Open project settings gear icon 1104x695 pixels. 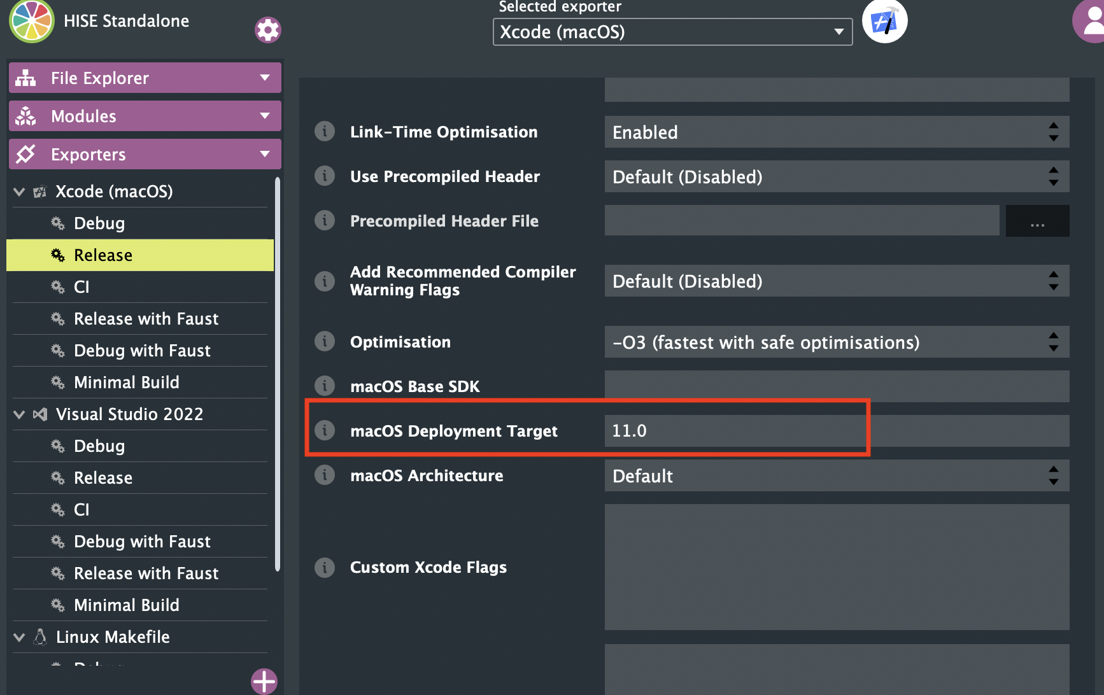click(268, 30)
